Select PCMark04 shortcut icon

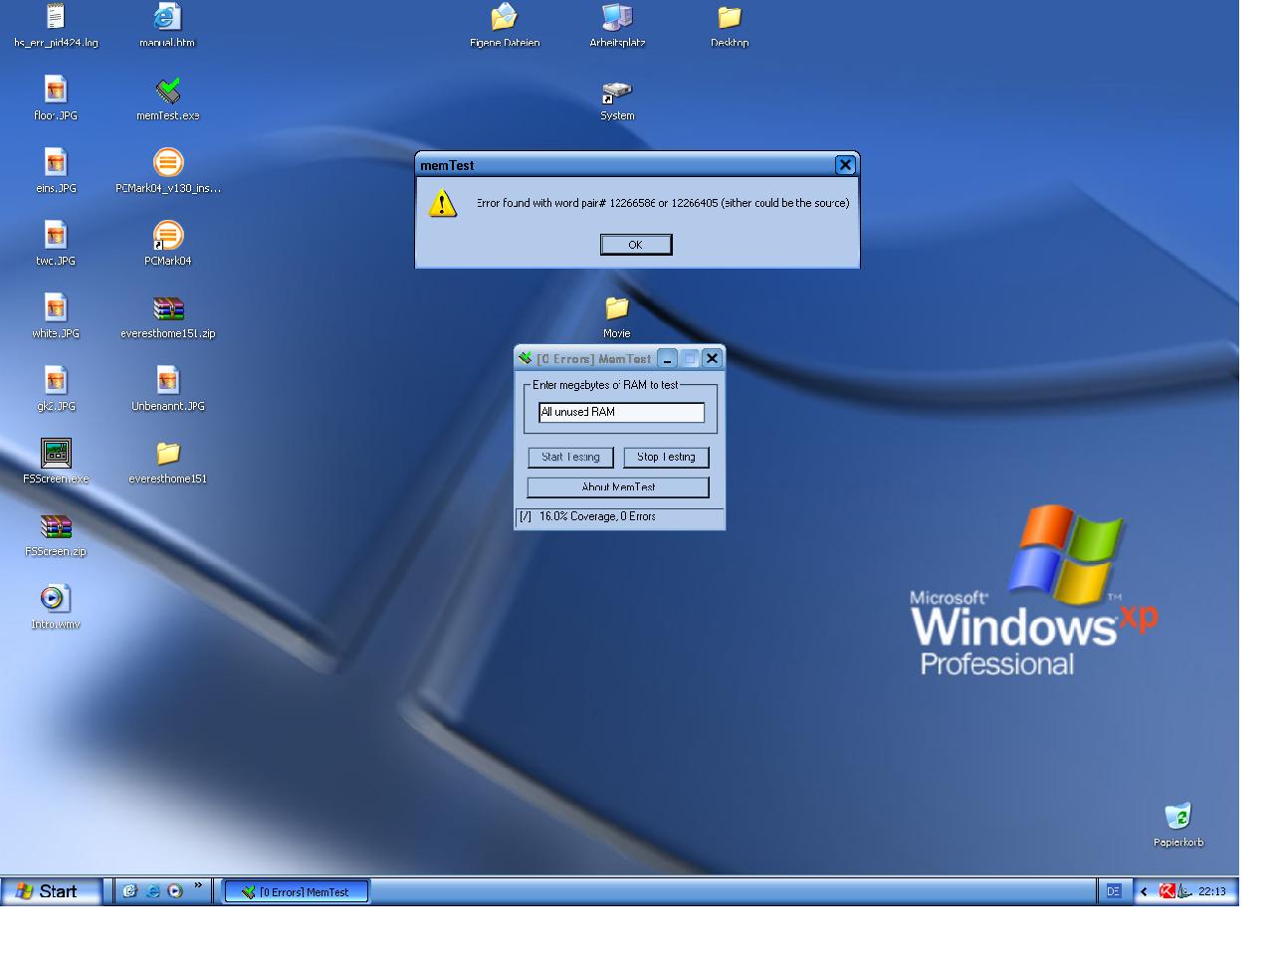tap(168, 245)
